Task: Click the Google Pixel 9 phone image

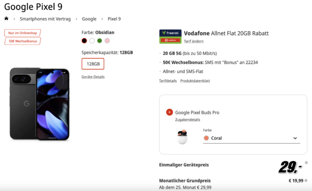Action: point(40,104)
